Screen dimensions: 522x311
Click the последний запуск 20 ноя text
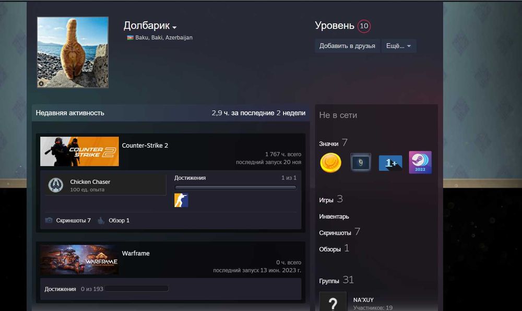(269, 162)
